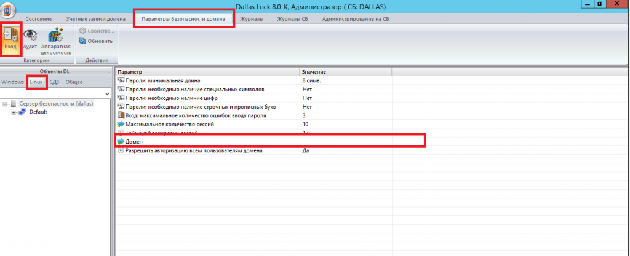Click the value 8 симв.

pyautogui.click(x=311, y=80)
